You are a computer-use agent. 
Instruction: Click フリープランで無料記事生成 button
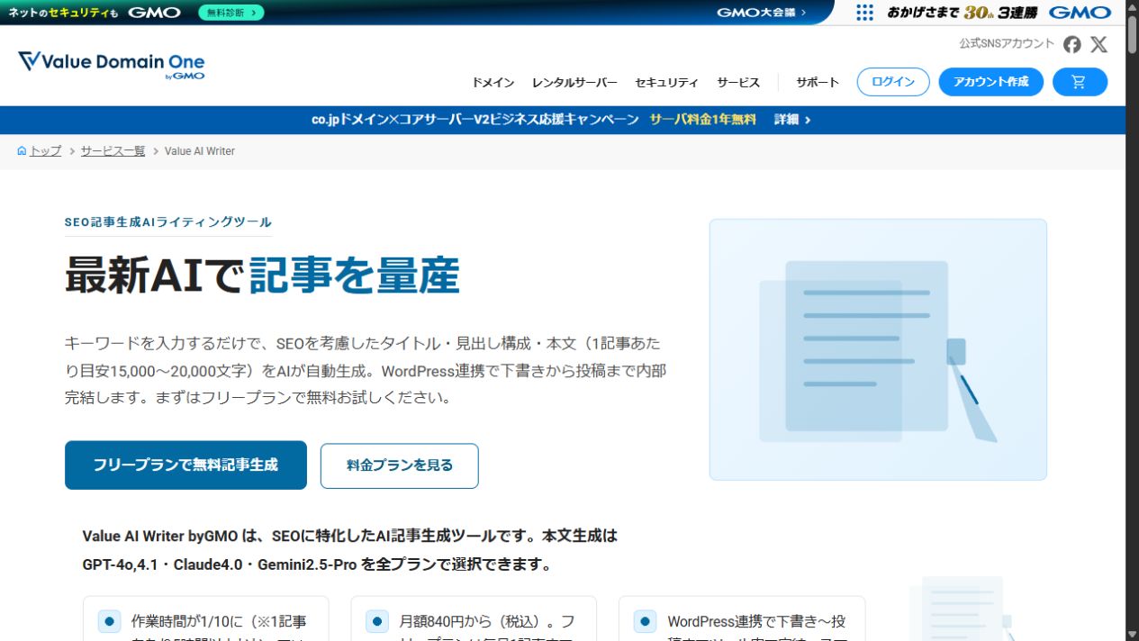pos(185,465)
